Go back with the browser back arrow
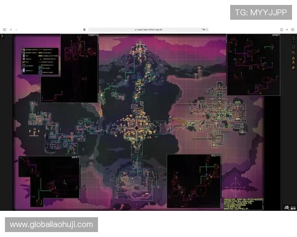This screenshot has width=297, height=237. (11, 30)
